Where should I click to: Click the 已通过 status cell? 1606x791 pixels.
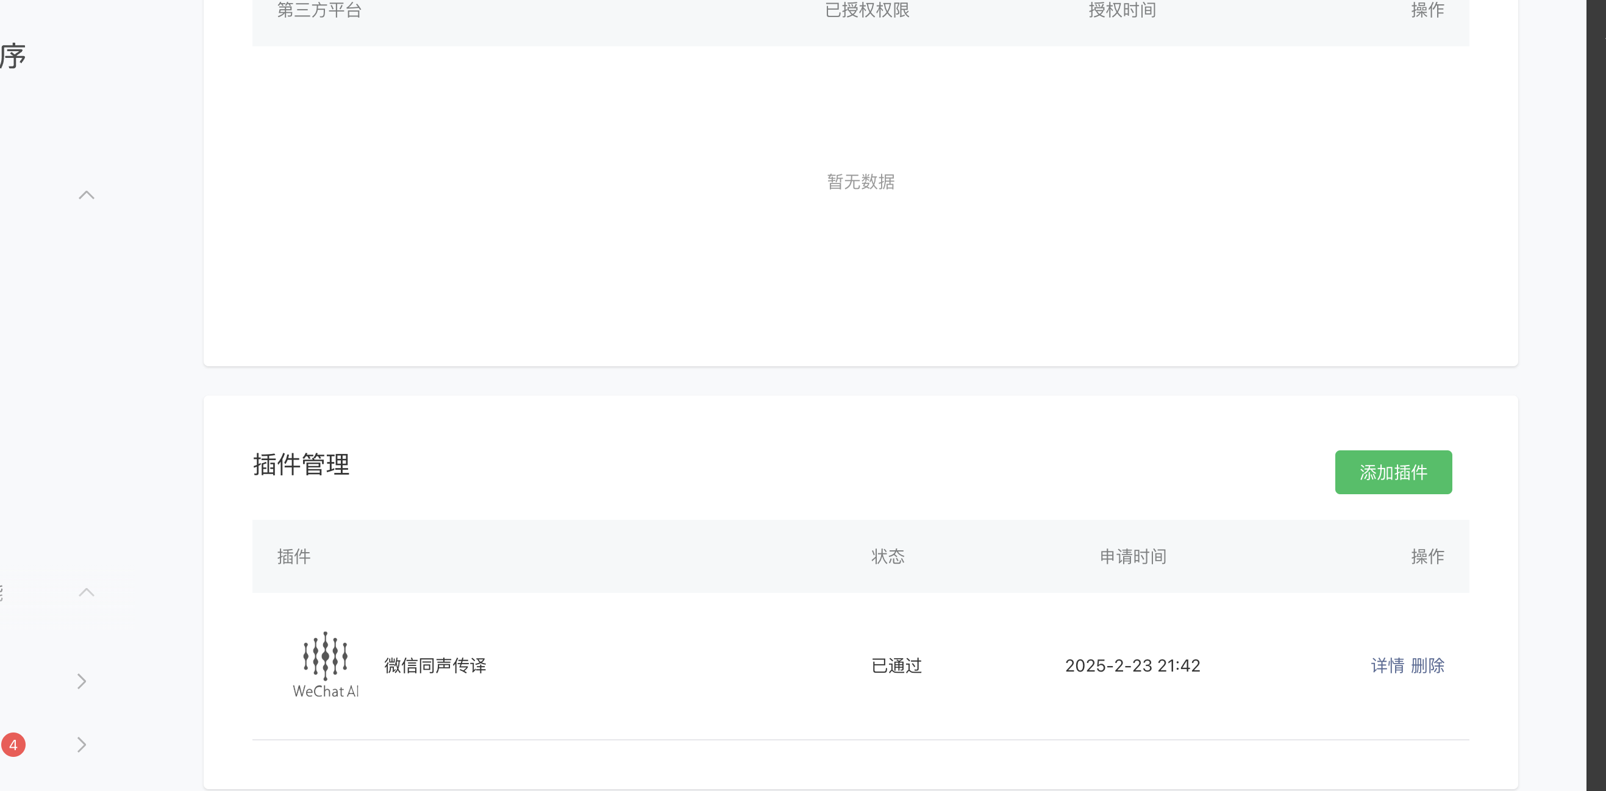(896, 665)
